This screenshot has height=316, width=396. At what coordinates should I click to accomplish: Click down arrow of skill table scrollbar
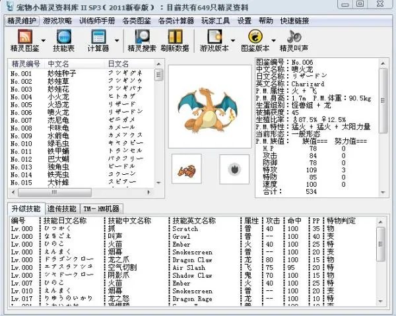[x=381, y=301]
